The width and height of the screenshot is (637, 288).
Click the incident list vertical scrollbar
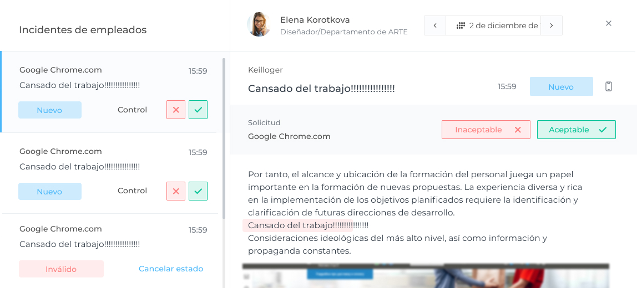coord(224,138)
